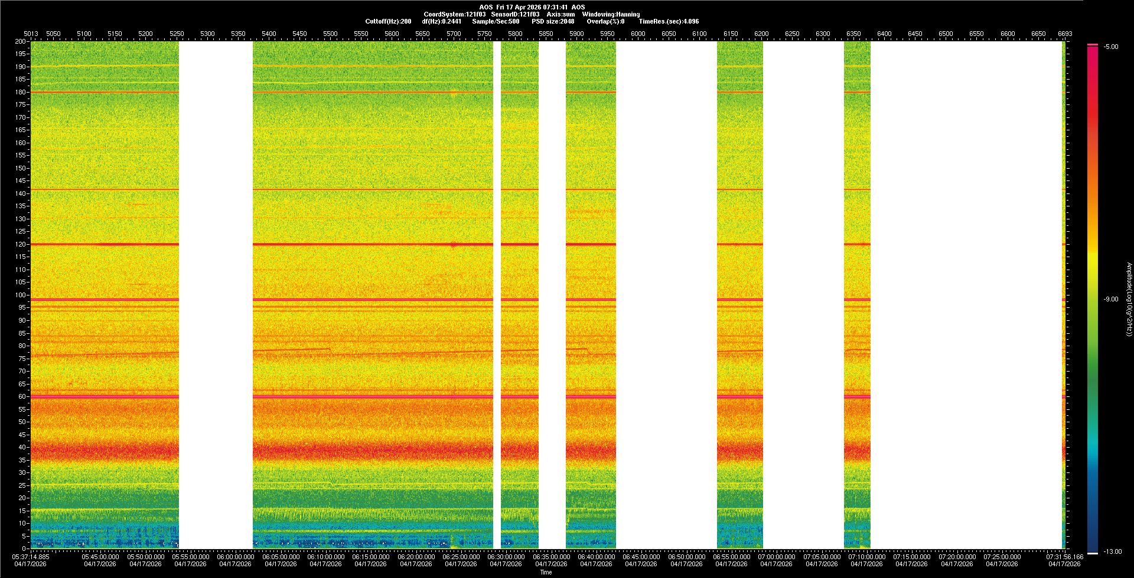Screen dimensions: 1134x578
Task: Click the -13.00 bottom marker of colorbar
Action: (1112, 552)
